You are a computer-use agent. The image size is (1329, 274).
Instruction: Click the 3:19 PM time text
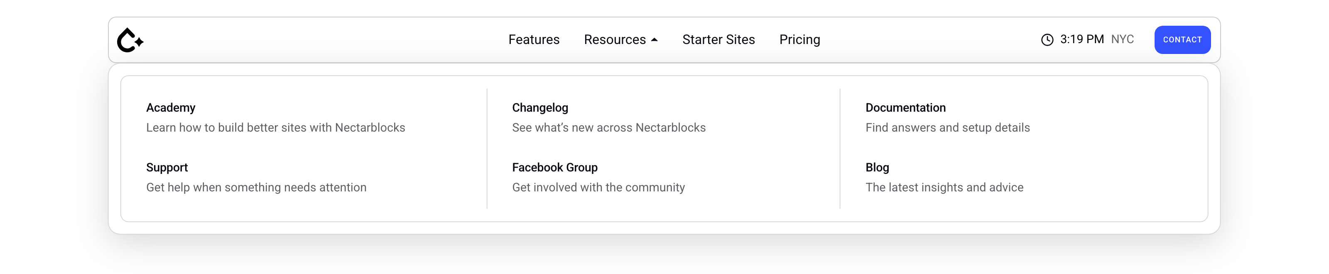click(1081, 39)
